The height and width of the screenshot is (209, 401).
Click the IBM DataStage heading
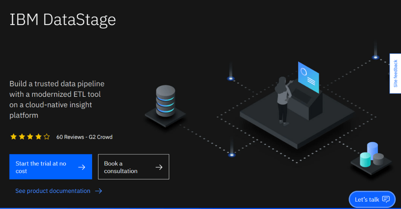[x=63, y=20]
